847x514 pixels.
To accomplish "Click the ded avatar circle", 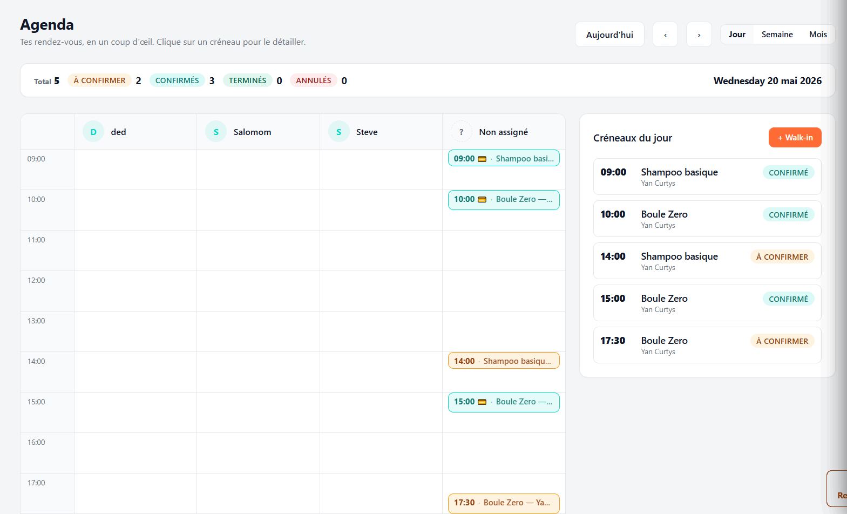I will (93, 132).
